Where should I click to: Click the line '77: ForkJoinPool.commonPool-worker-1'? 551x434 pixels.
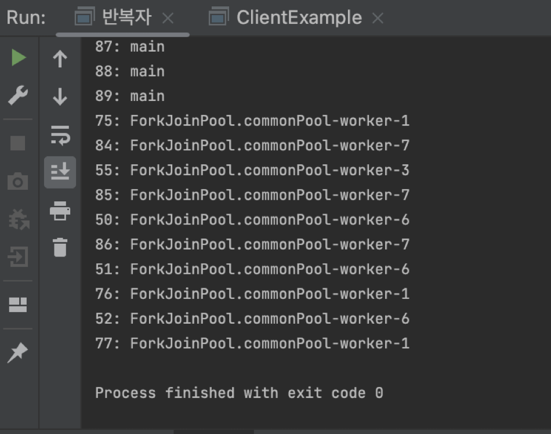(x=252, y=343)
